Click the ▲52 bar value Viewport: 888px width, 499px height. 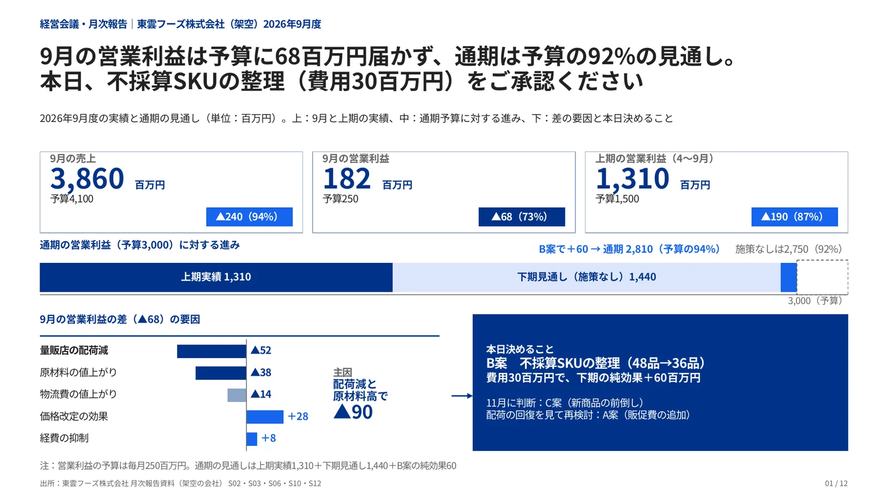pos(261,350)
